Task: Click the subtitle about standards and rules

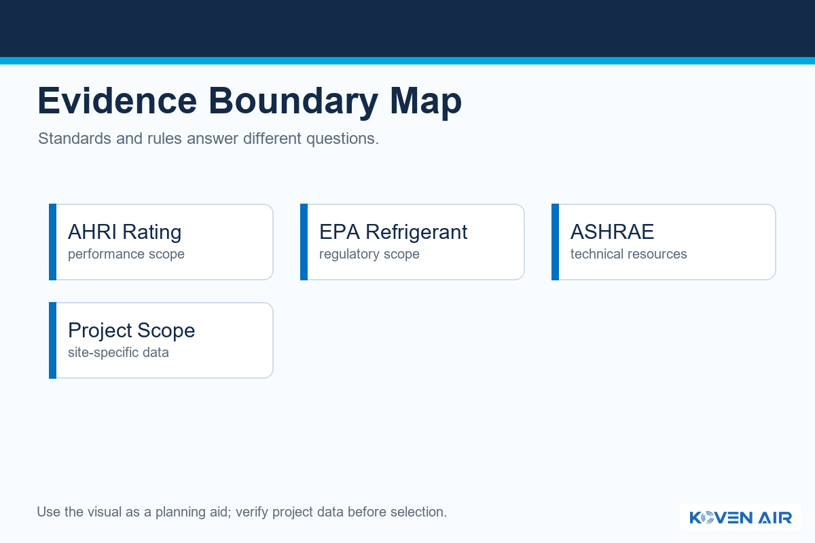Action: (208, 138)
